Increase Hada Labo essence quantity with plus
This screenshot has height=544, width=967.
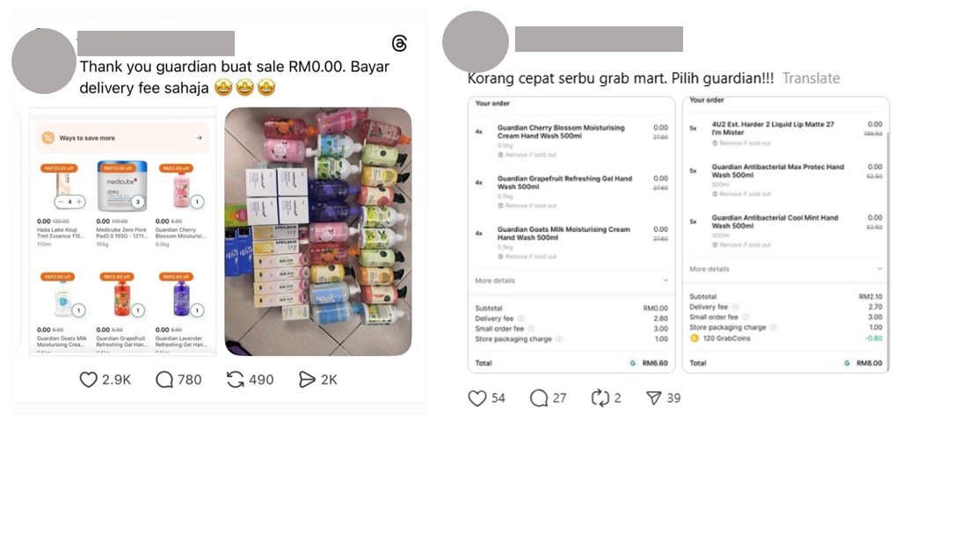pyautogui.click(x=79, y=201)
